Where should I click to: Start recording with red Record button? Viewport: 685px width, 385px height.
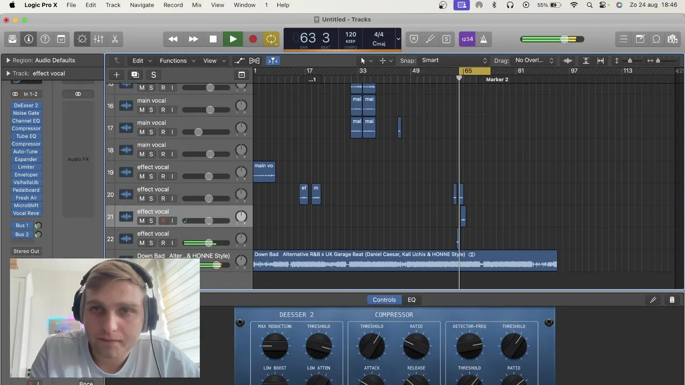[253, 39]
